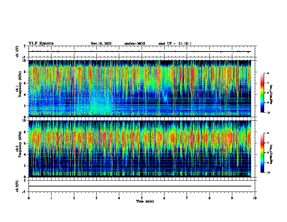
Task: Click the "-8" tick on ch.1 color bar
Action: pyautogui.click(x=267, y=93)
